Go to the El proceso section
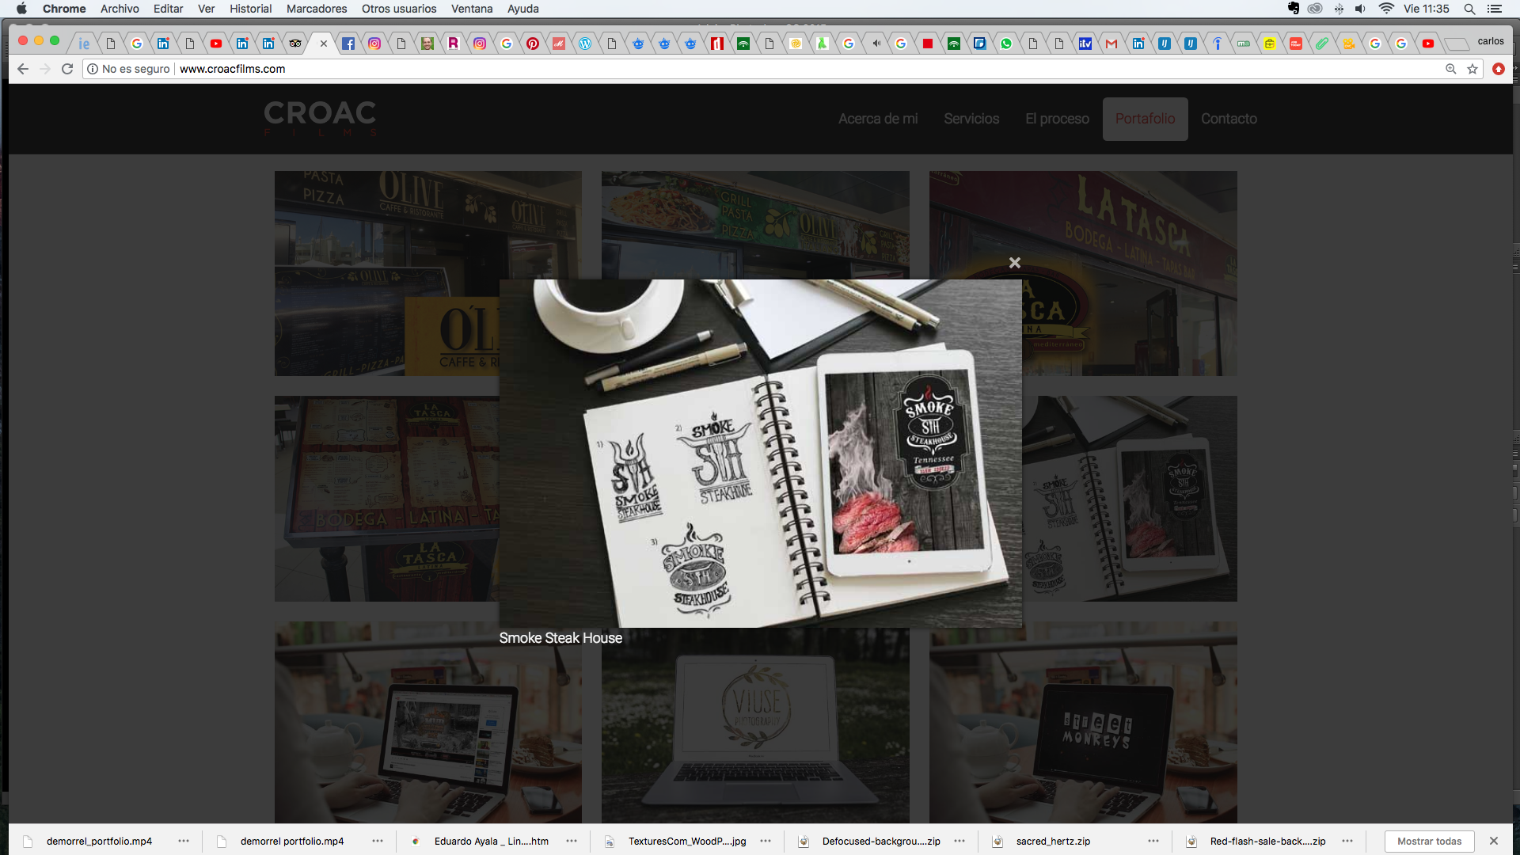Screen dimensions: 1520x855 pos(1057,119)
